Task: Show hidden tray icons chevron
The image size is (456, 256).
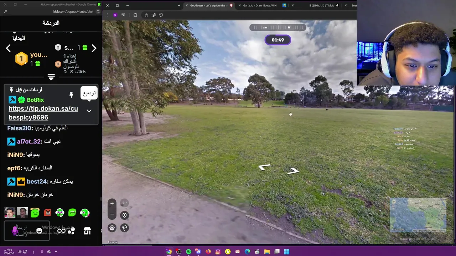Action: click(x=56, y=252)
